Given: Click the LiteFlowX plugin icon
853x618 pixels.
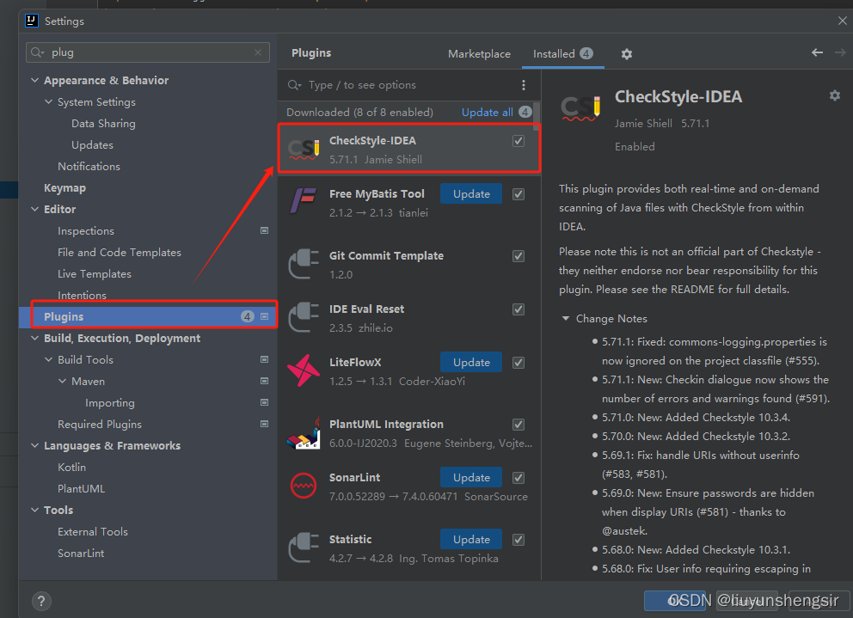Looking at the screenshot, I should coord(304,370).
